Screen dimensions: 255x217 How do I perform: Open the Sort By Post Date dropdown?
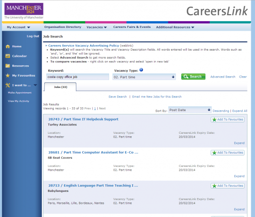190,110
